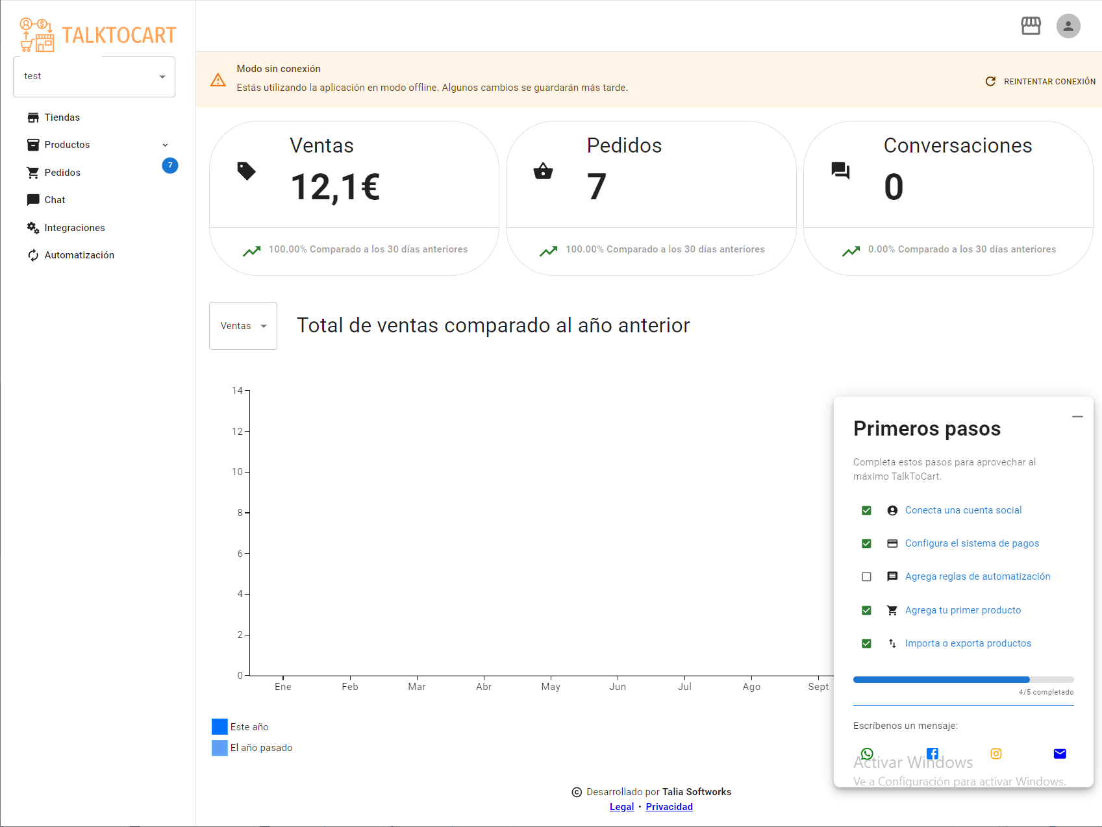The height and width of the screenshot is (827, 1102).
Task: Open the WhatsApp contact icon
Action: click(x=867, y=754)
